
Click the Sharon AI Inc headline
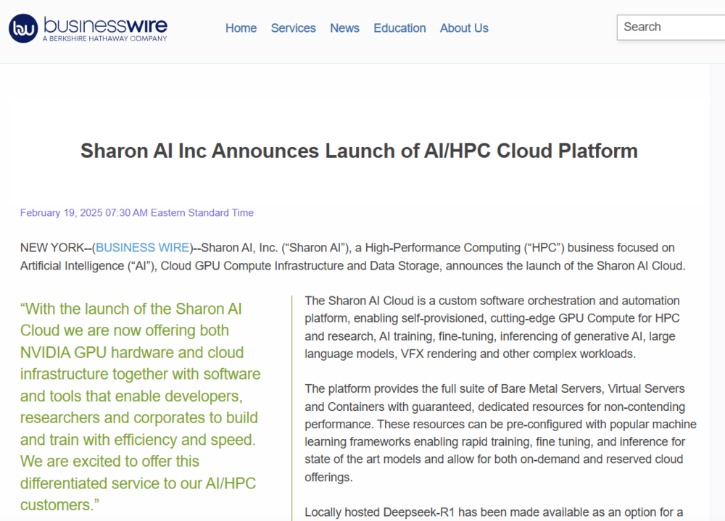359,151
